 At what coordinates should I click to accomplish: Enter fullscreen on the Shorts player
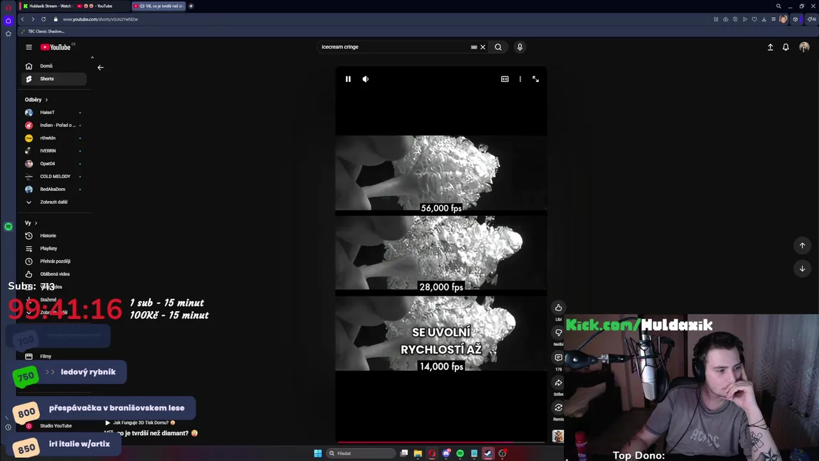tap(536, 79)
